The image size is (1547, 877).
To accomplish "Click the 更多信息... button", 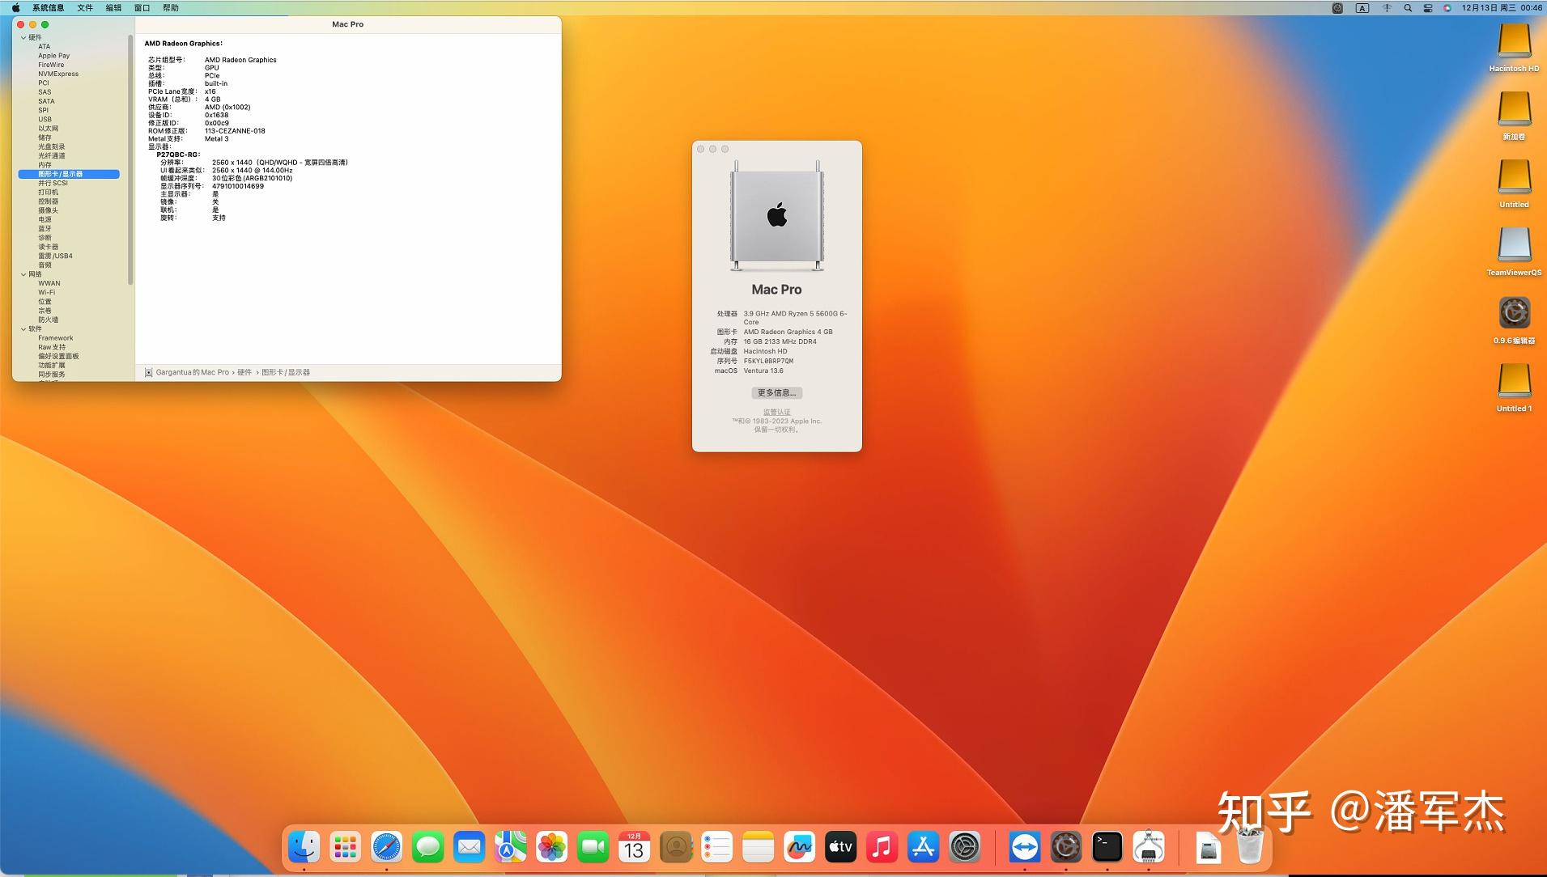I will click(776, 392).
